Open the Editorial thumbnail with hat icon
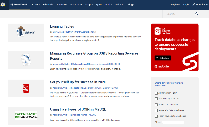Screen dimensions: 209x127 [x=26, y=33]
